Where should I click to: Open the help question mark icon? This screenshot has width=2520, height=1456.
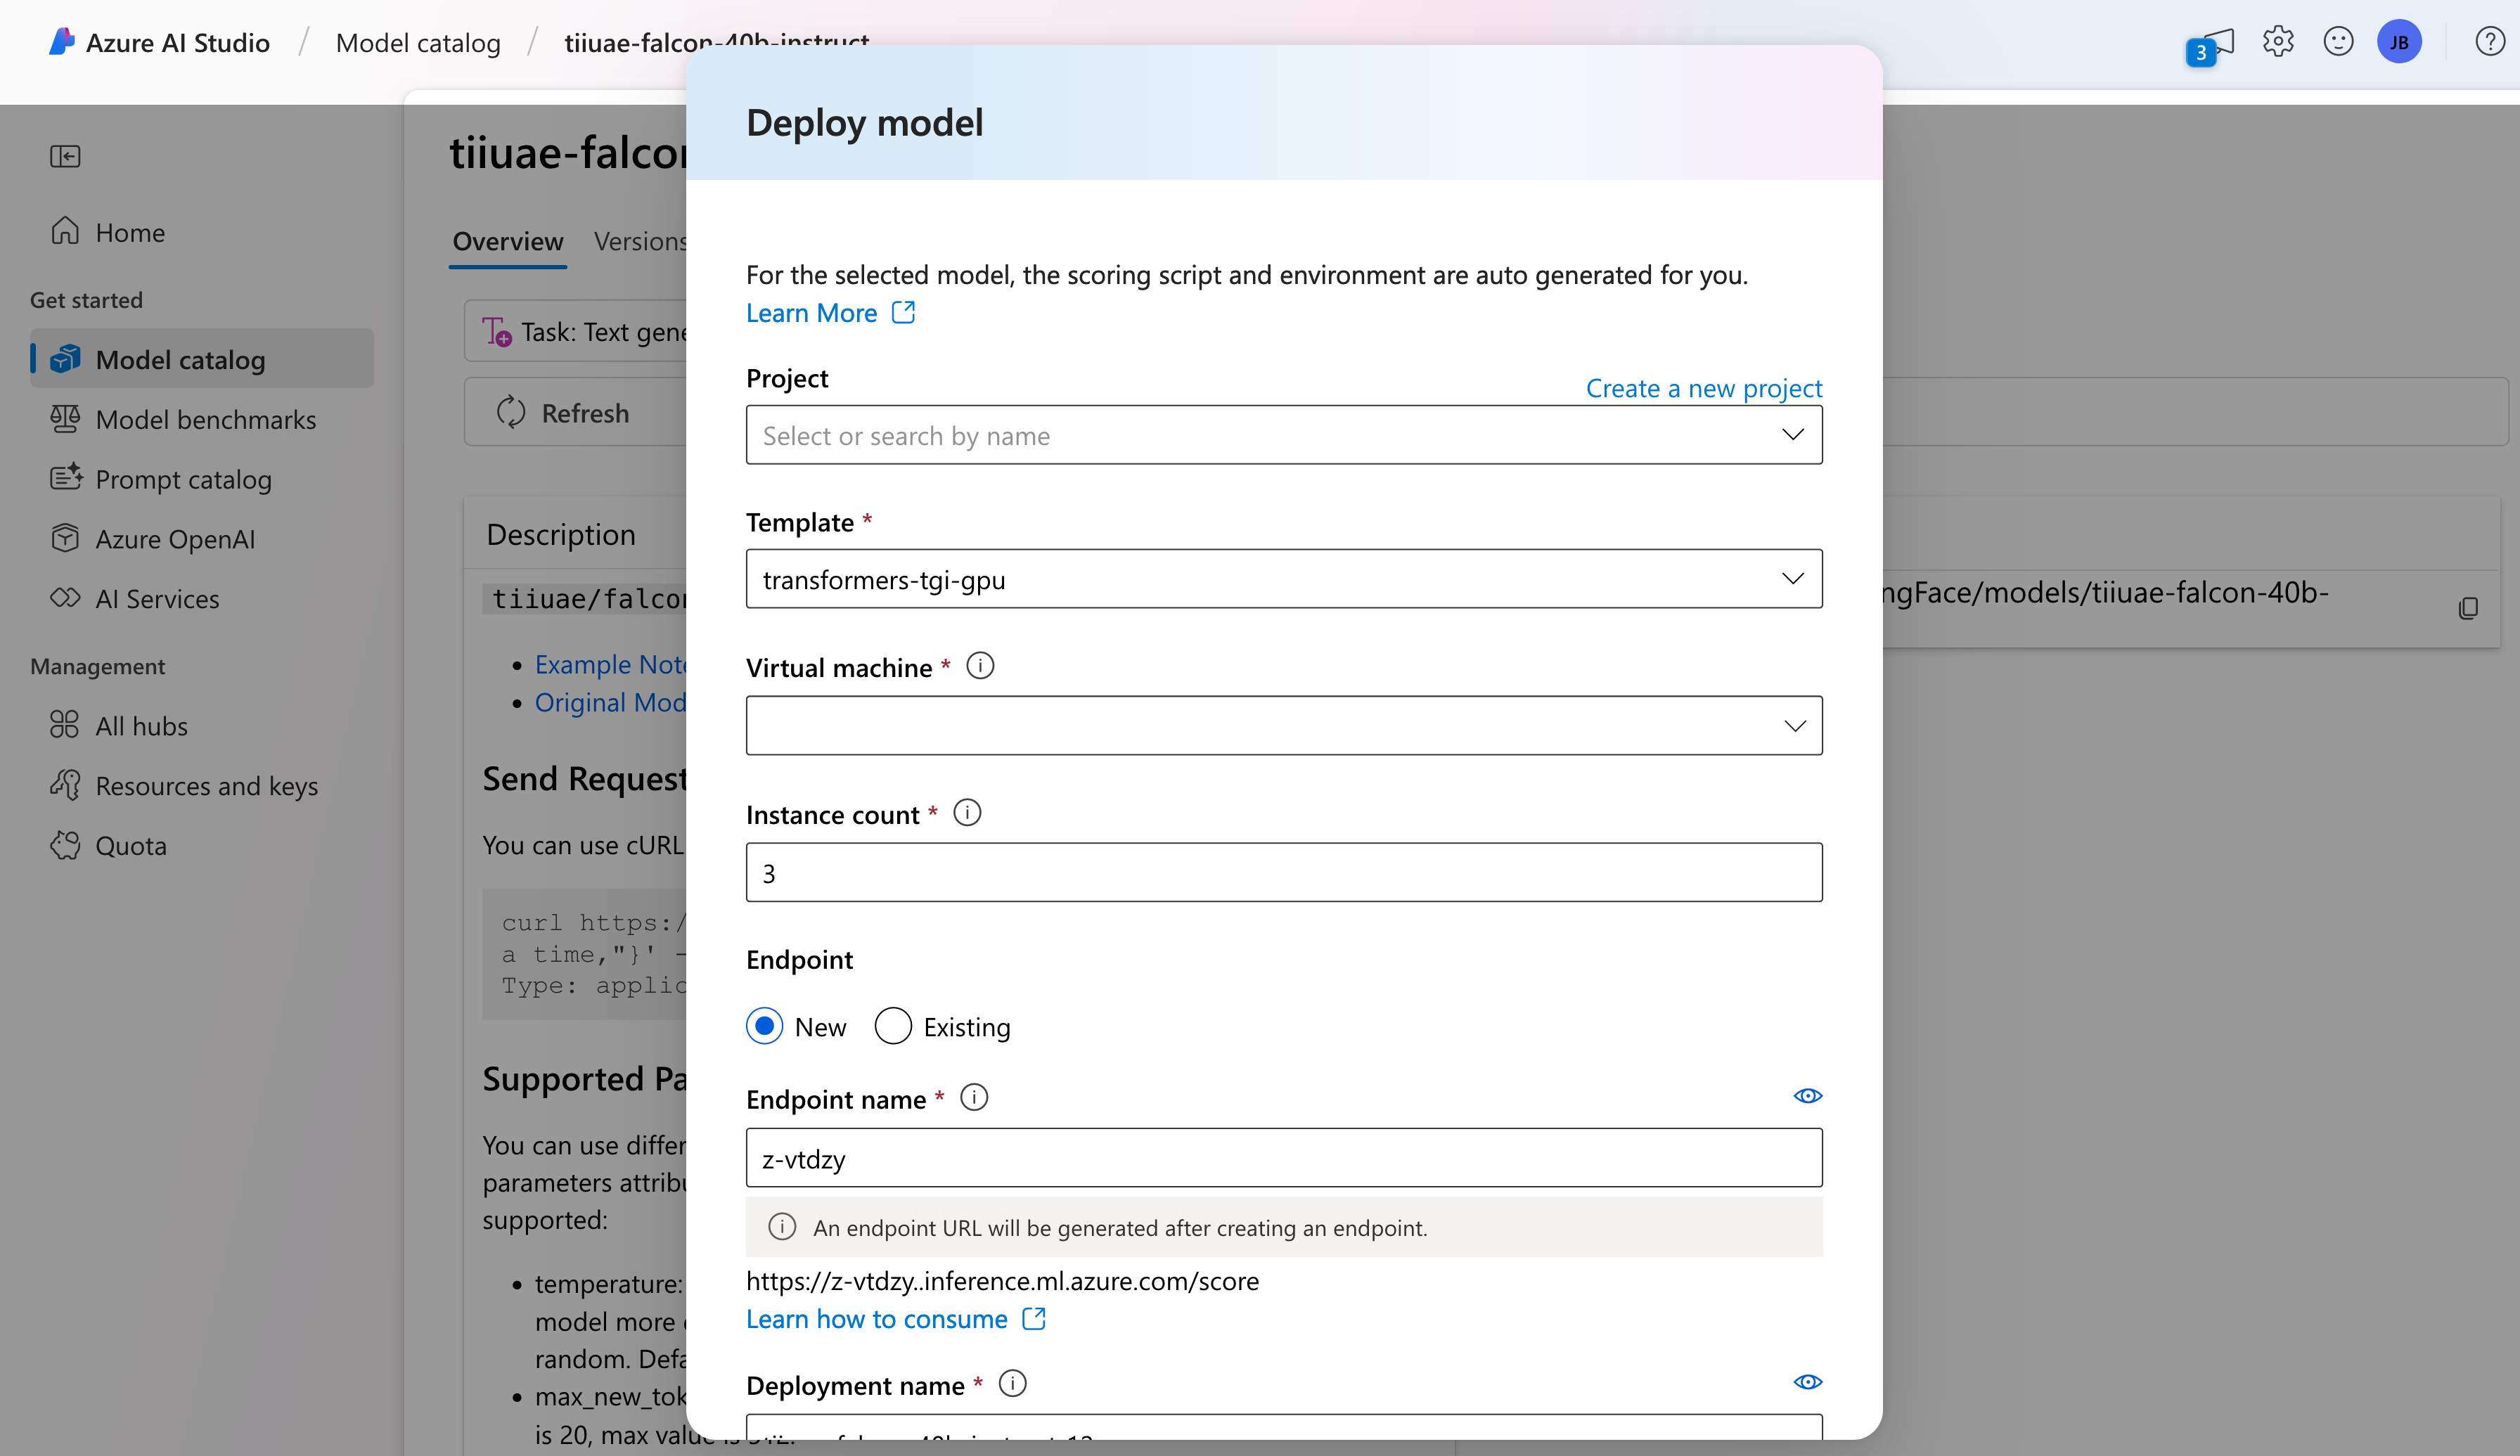pyautogui.click(x=2489, y=41)
